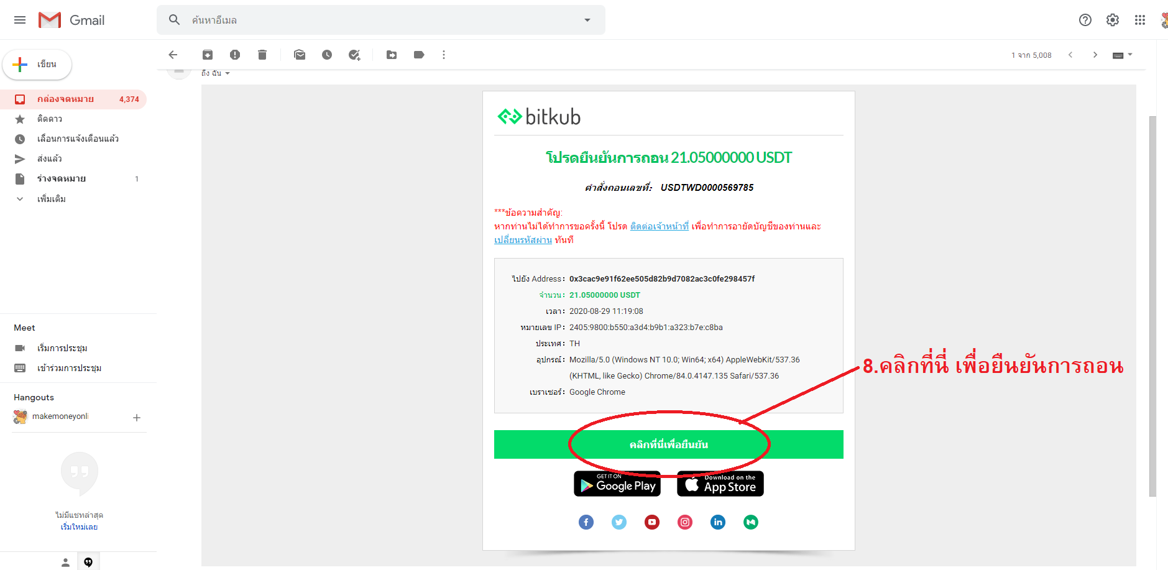Click the Google Play badge

[617, 484]
